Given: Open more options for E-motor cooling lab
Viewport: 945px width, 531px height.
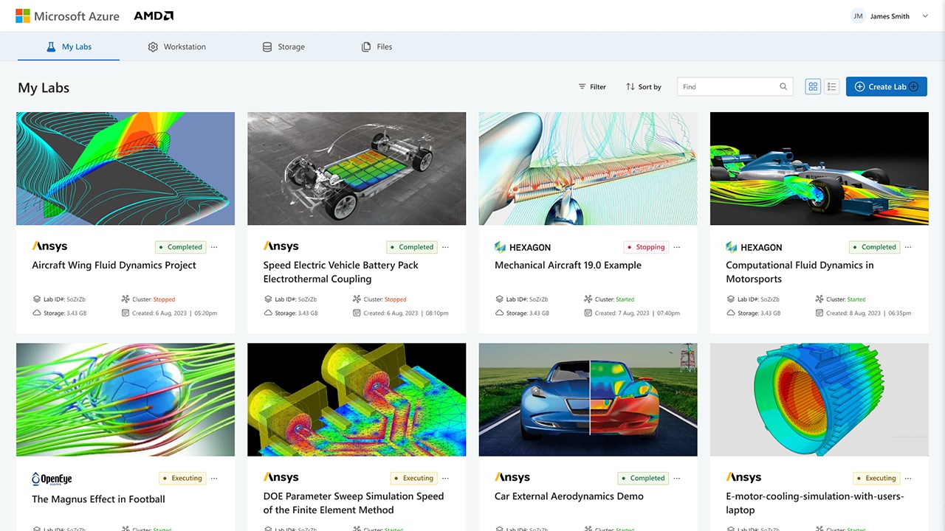Looking at the screenshot, I should (908, 478).
